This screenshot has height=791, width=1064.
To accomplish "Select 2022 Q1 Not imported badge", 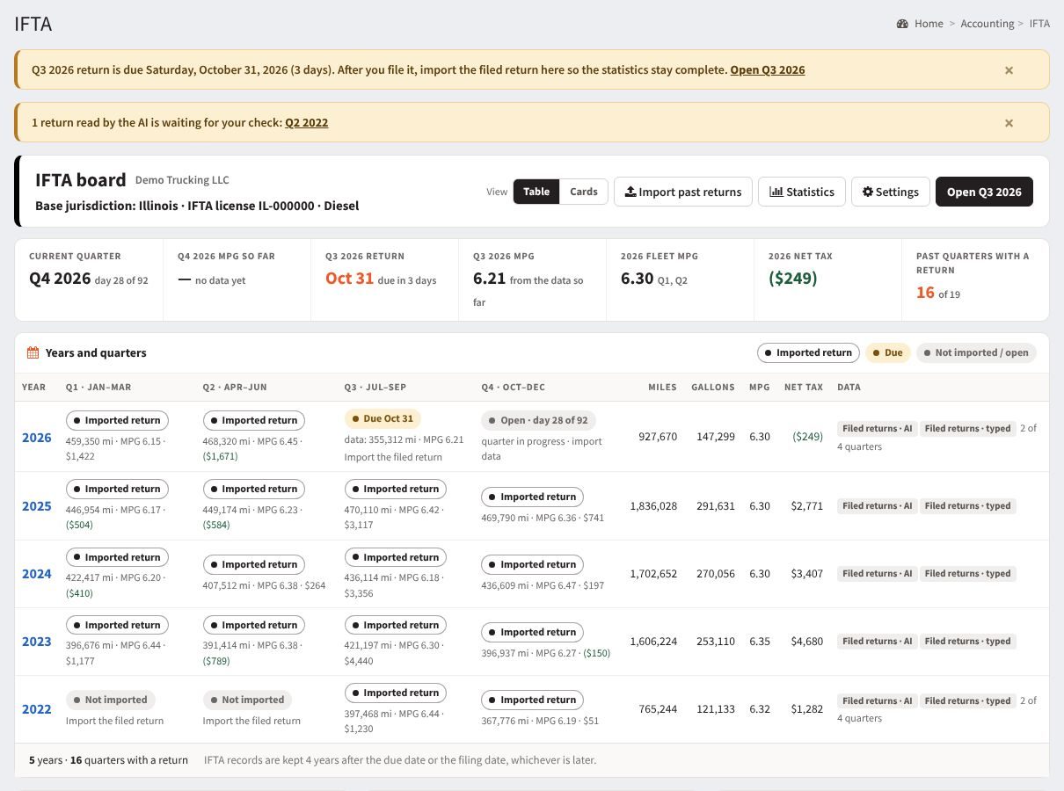I will pos(111,700).
